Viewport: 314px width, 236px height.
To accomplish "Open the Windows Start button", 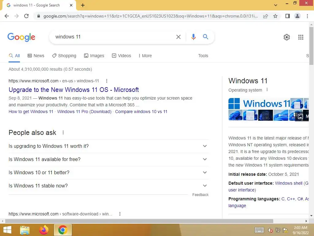I will pos(7,230).
